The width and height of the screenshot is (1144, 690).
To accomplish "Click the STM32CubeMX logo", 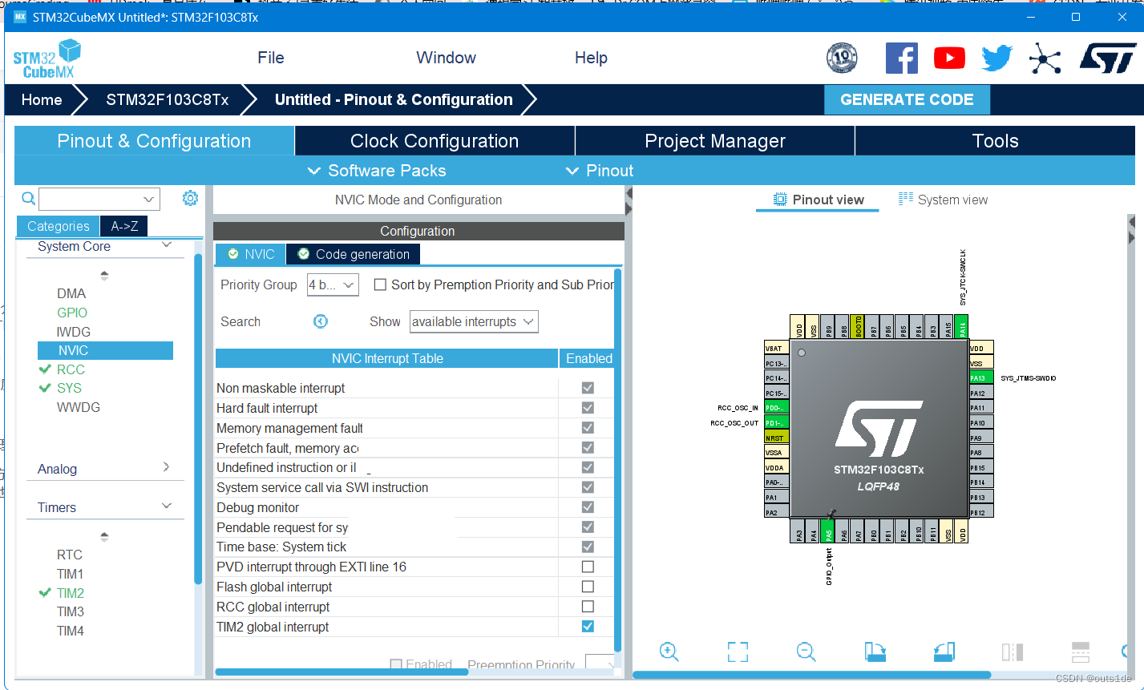I will [46, 59].
